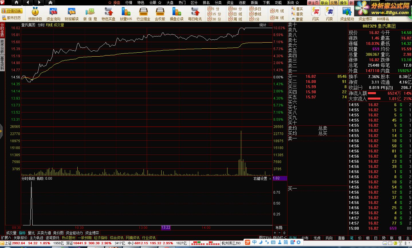
Task: Open the 选股 menu
Action: pyautogui.click(x=242, y=3)
